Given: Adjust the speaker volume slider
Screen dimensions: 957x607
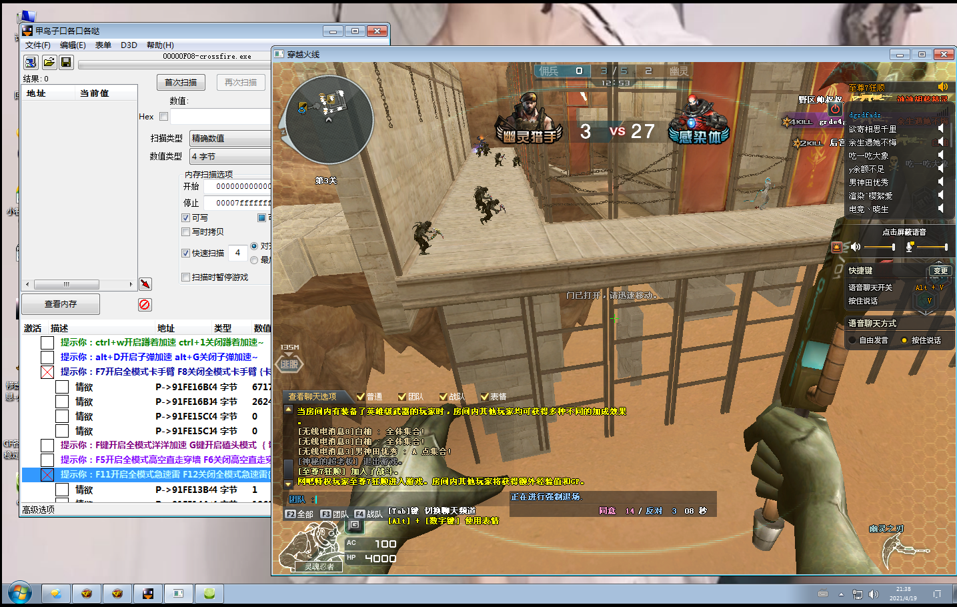Looking at the screenshot, I should pyautogui.click(x=879, y=247).
